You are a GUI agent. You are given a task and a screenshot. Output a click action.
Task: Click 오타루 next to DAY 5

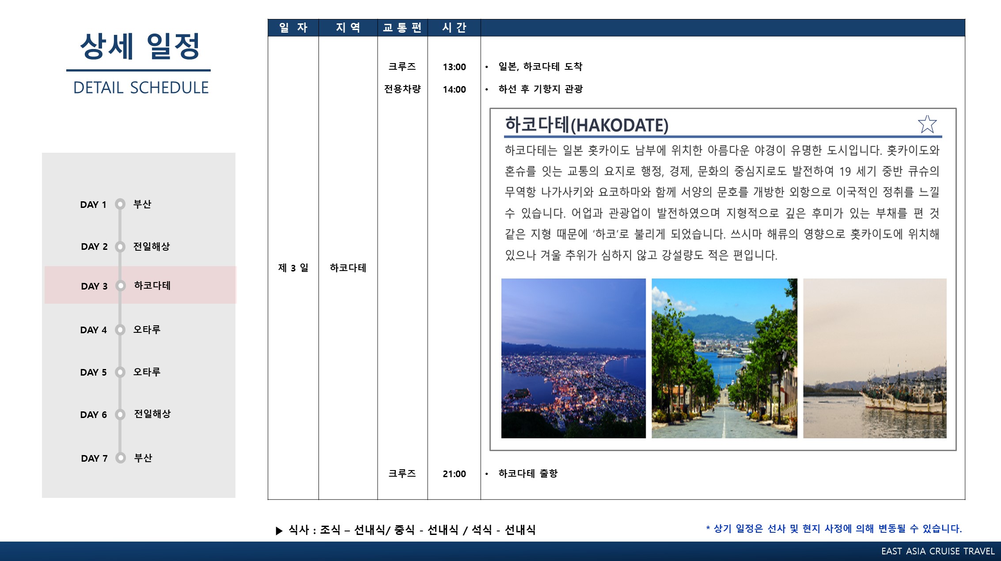(147, 372)
